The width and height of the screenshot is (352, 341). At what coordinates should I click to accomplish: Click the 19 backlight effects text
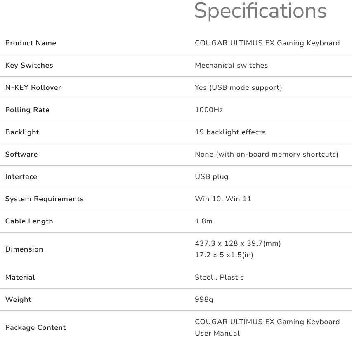(x=230, y=132)
